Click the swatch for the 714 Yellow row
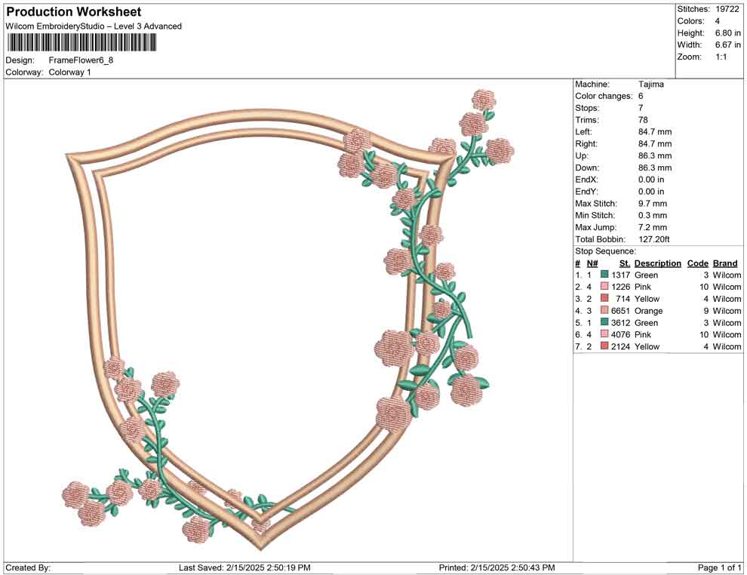The image size is (747, 575). [x=604, y=298]
